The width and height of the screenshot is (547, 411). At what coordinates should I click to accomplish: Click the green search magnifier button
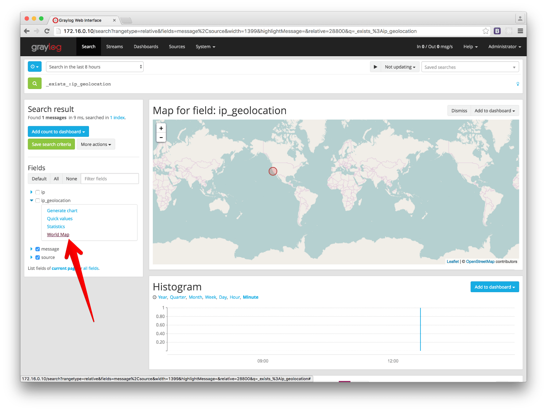point(35,84)
